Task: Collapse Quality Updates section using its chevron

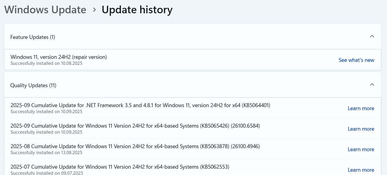Action: point(372,85)
